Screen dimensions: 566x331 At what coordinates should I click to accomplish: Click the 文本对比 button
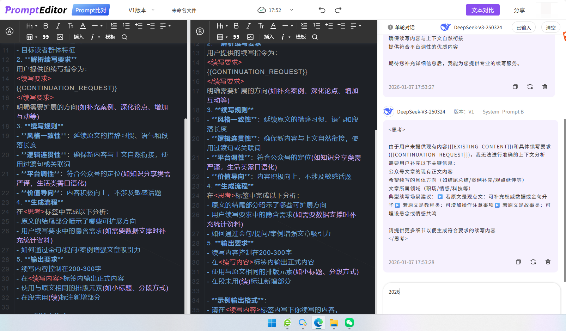pos(482,10)
